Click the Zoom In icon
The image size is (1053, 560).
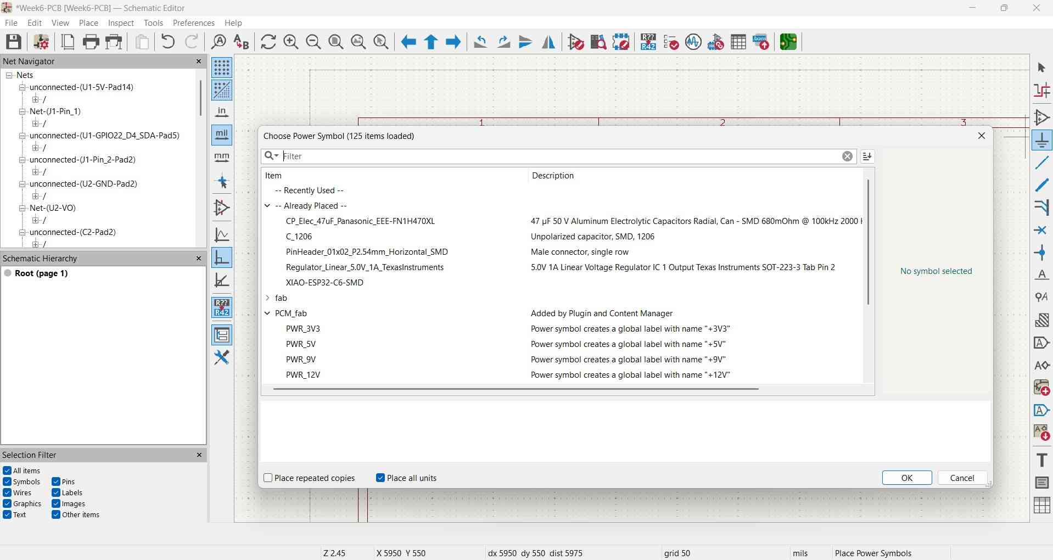pyautogui.click(x=291, y=42)
